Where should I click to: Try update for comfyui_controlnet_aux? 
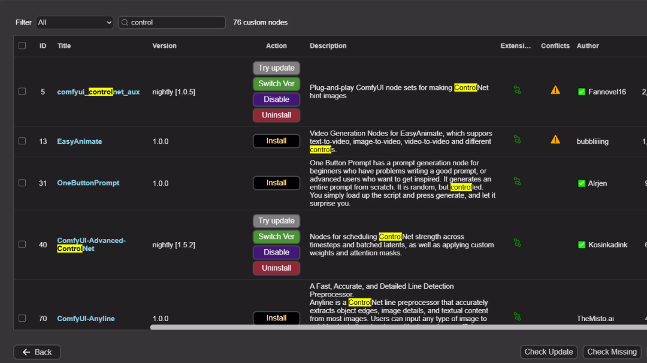(276, 68)
